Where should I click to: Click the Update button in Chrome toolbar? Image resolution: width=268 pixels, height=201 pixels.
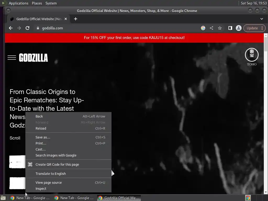tap(252, 28)
